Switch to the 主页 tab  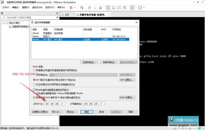pyautogui.click(x=67, y=15)
